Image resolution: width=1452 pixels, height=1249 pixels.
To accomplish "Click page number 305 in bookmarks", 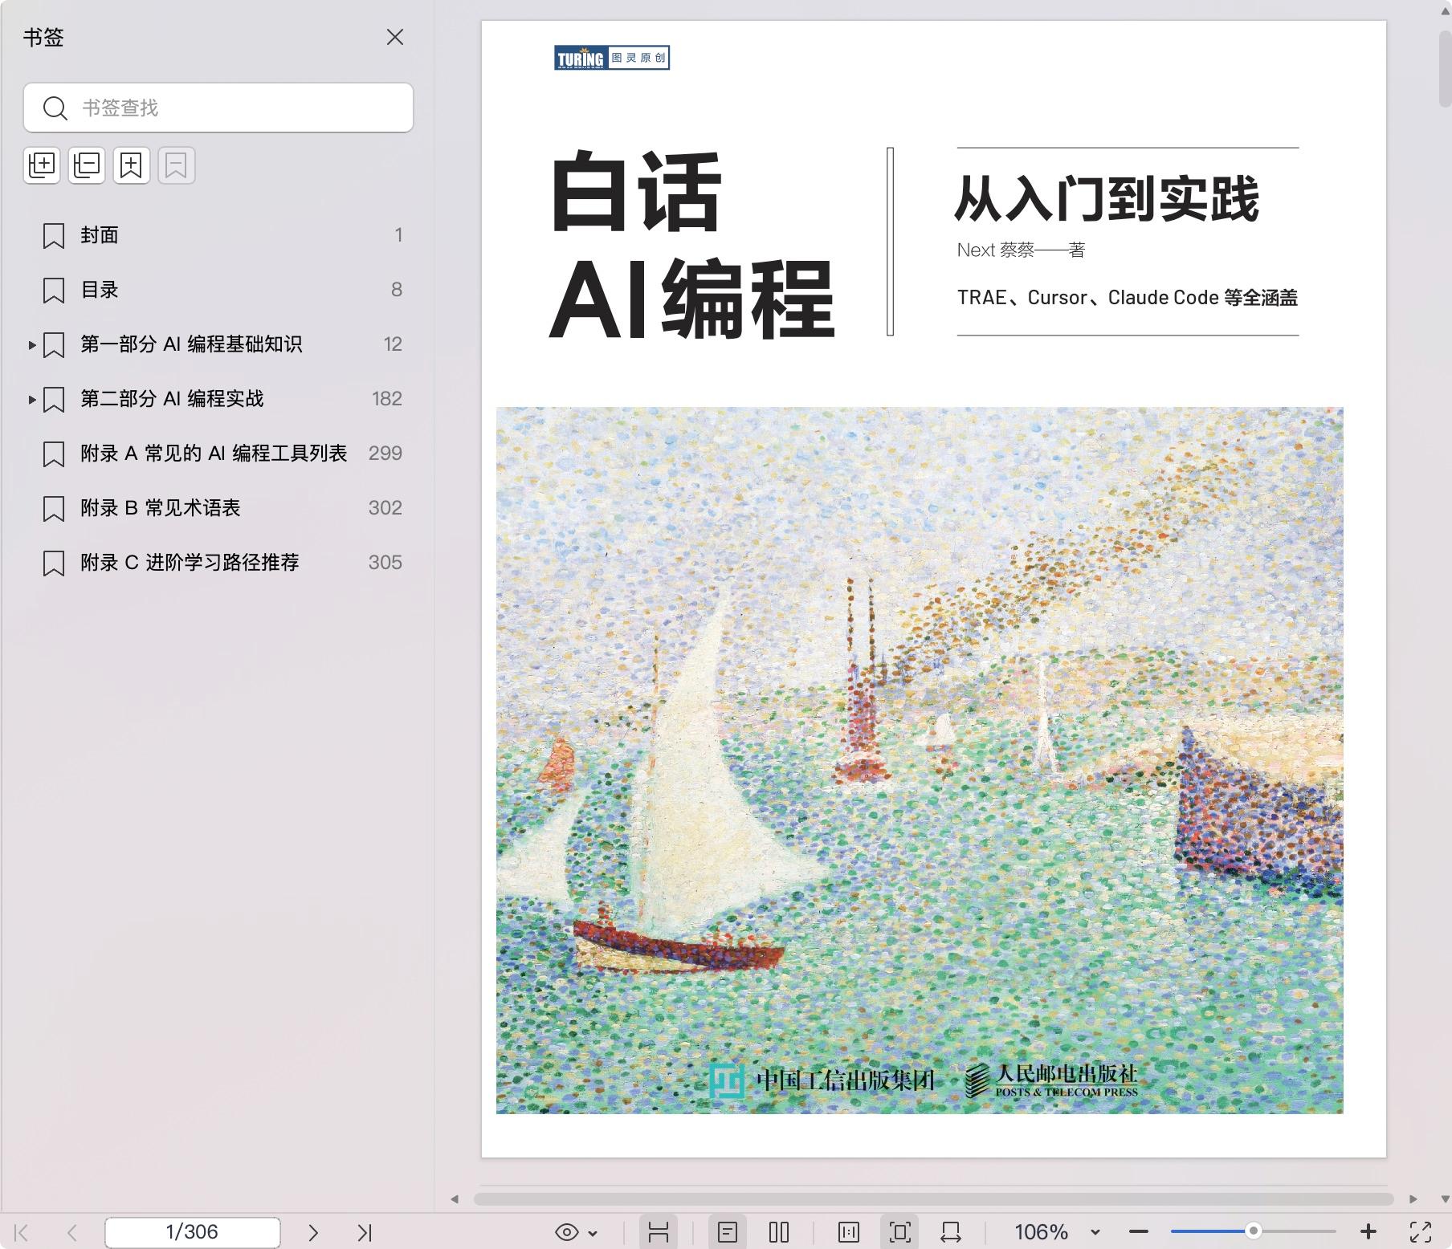I will click(385, 563).
